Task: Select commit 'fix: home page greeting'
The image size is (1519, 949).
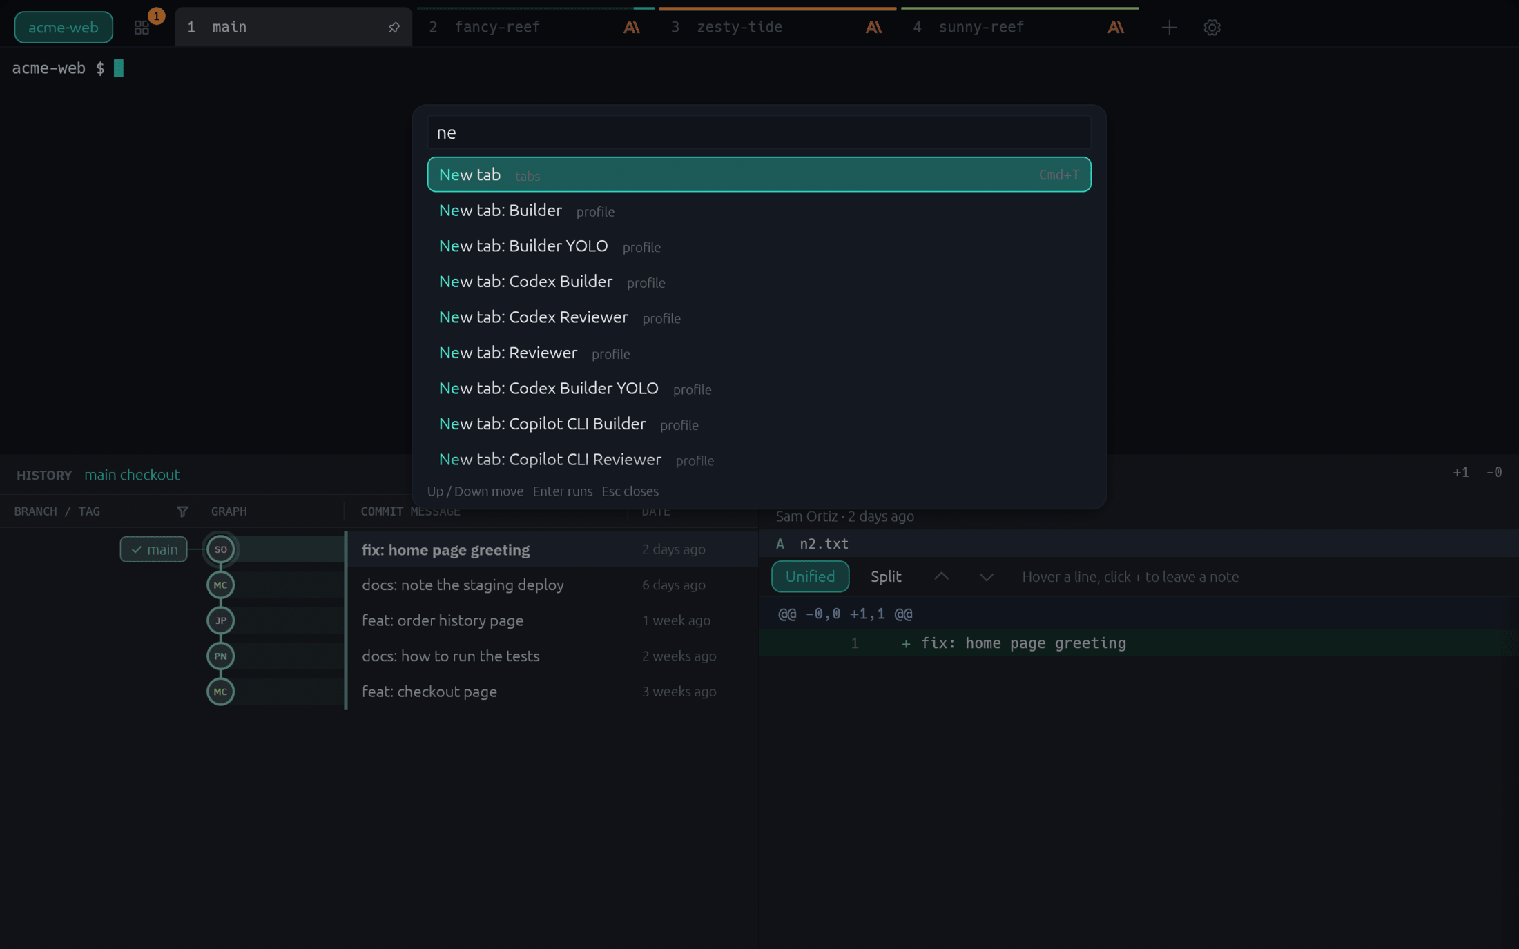Action: click(445, 550)
